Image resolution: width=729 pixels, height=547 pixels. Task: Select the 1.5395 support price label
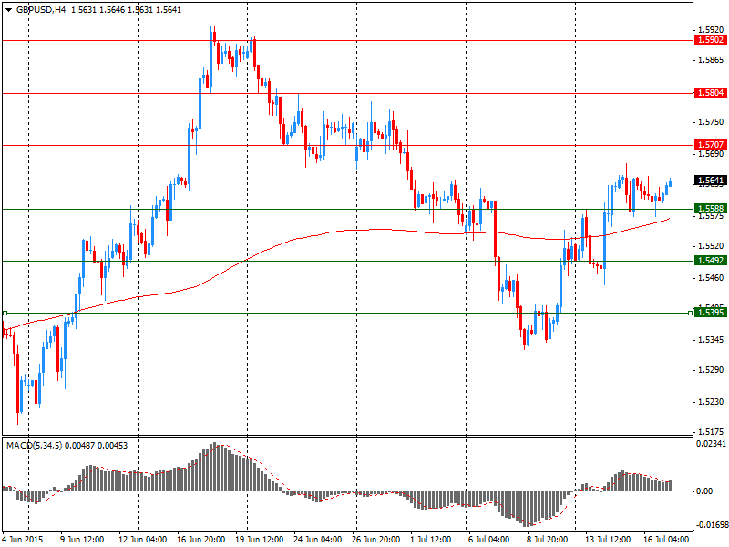(710, 312)
